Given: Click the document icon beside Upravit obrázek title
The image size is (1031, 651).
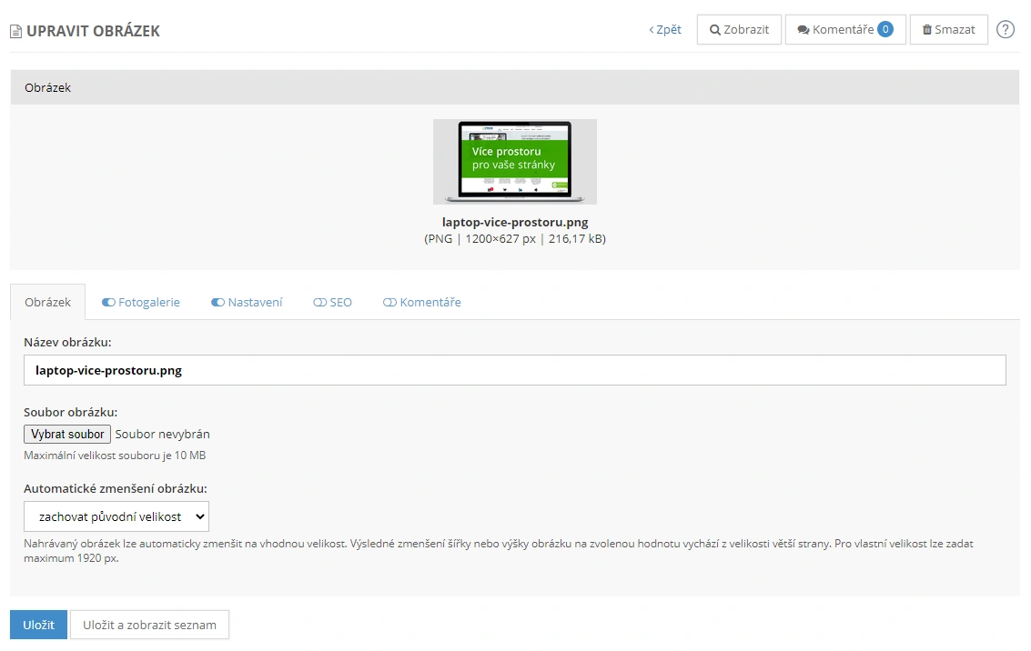Looking at the screenshot, I should [15, 32].
